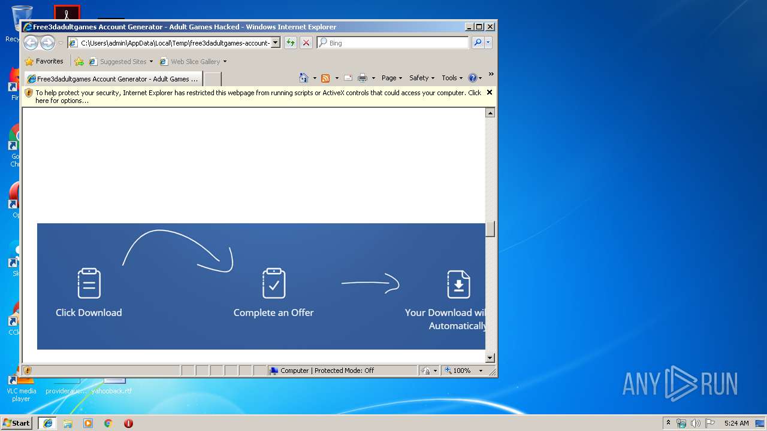The image size is (767, 431).
Task: Click the Forward navigation arrow
Action: click(47, 43)
